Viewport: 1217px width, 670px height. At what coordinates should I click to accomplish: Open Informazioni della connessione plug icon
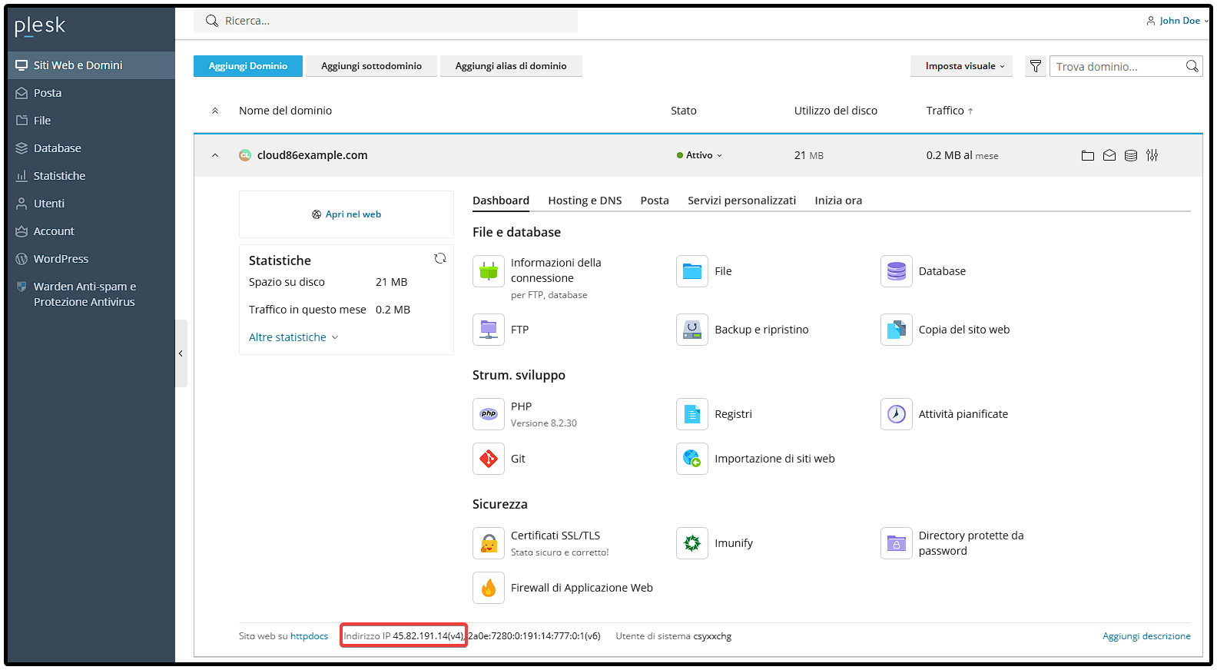pyautogui.click(x=489, y=271)
